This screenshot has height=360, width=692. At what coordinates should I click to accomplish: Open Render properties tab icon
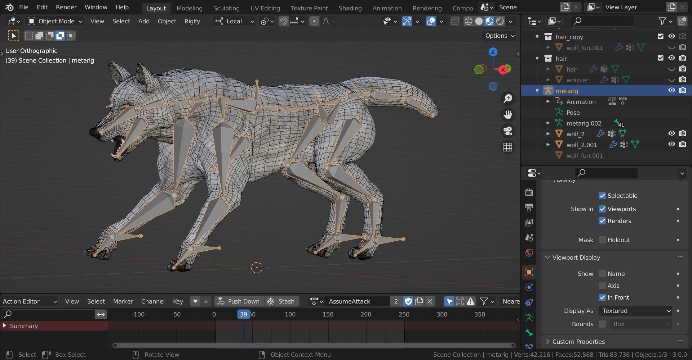[x=529, y=192]
